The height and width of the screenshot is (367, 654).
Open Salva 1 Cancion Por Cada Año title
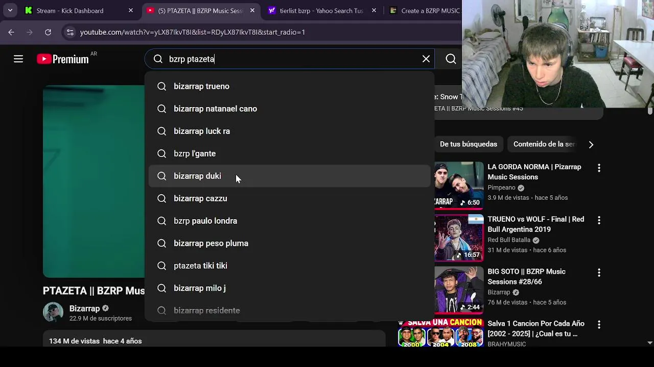pyautogui.click(x=536, y=329)
